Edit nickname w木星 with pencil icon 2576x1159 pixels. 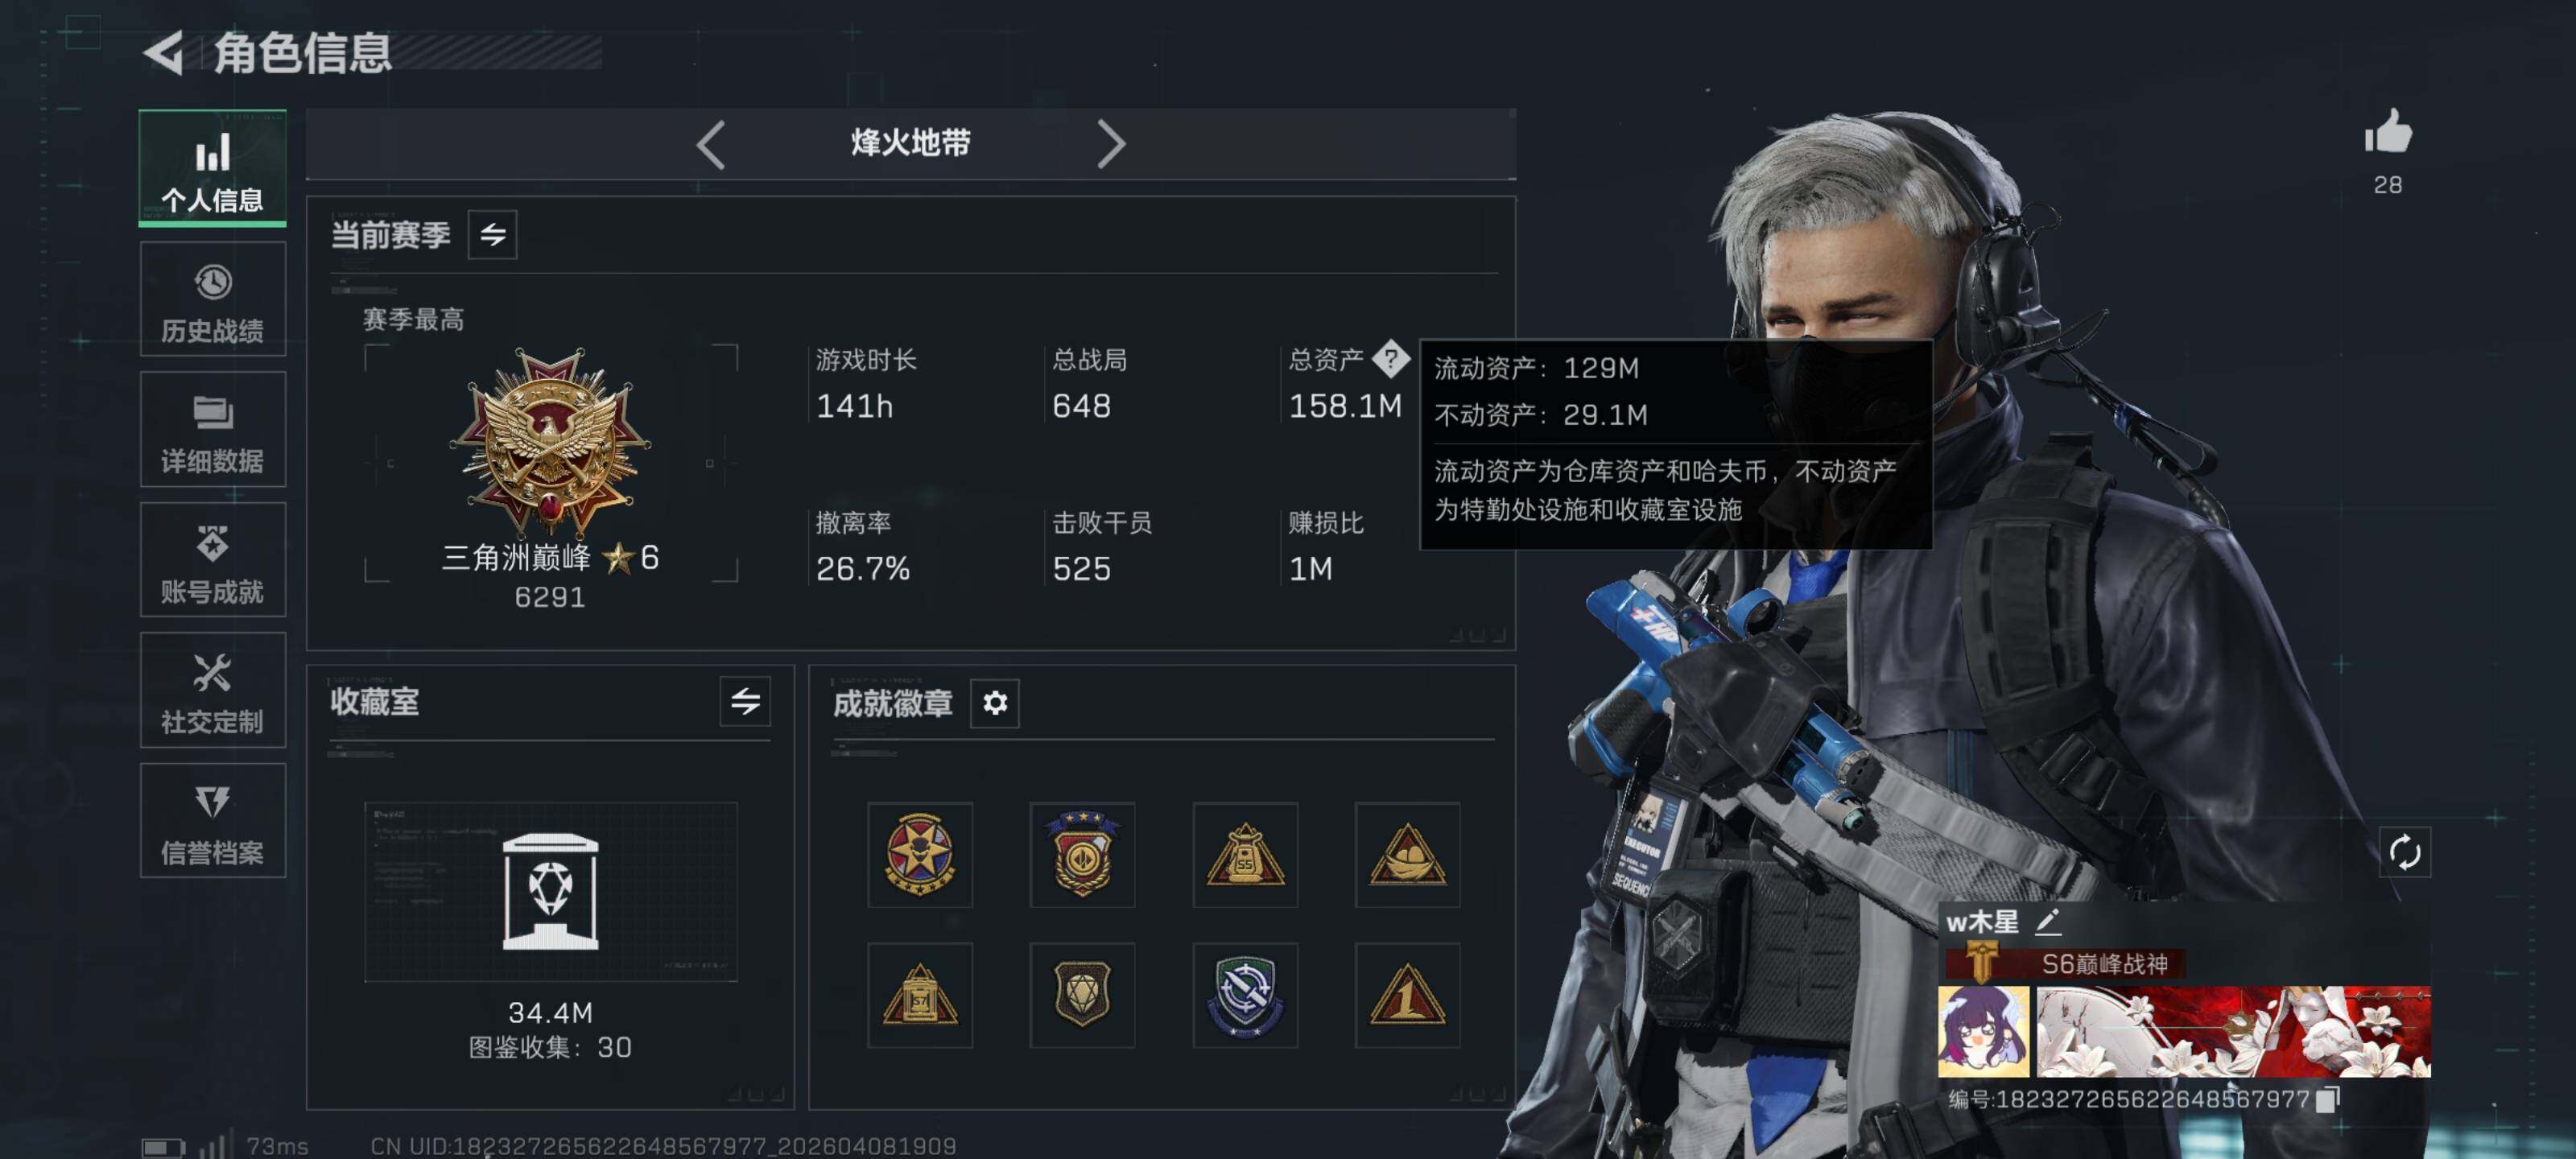[x=2047, y=921]
